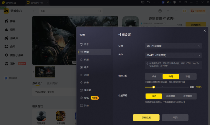210x125 pixels.
Task: Select the game screenshot thumbnail
Action: [x=45, y=72]
